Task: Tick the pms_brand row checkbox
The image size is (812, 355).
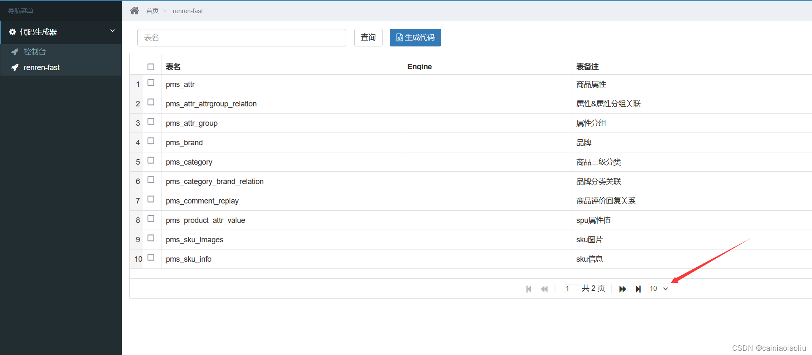Action: click(151, 141)
